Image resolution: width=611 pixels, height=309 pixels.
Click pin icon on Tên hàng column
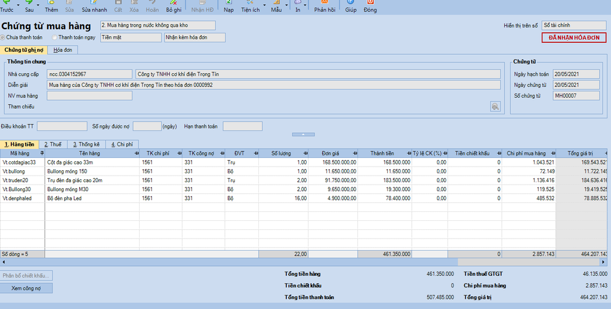[137, 154]
